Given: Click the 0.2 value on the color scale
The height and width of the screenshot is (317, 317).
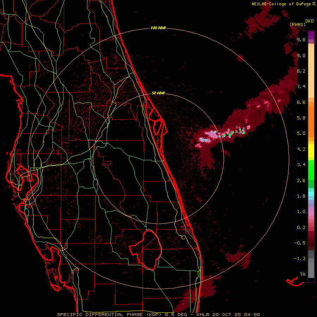Looking at the screenshot, I should pos(301,228).
